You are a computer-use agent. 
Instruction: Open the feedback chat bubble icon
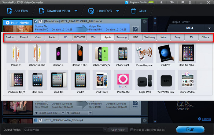[x=183, y=2]
